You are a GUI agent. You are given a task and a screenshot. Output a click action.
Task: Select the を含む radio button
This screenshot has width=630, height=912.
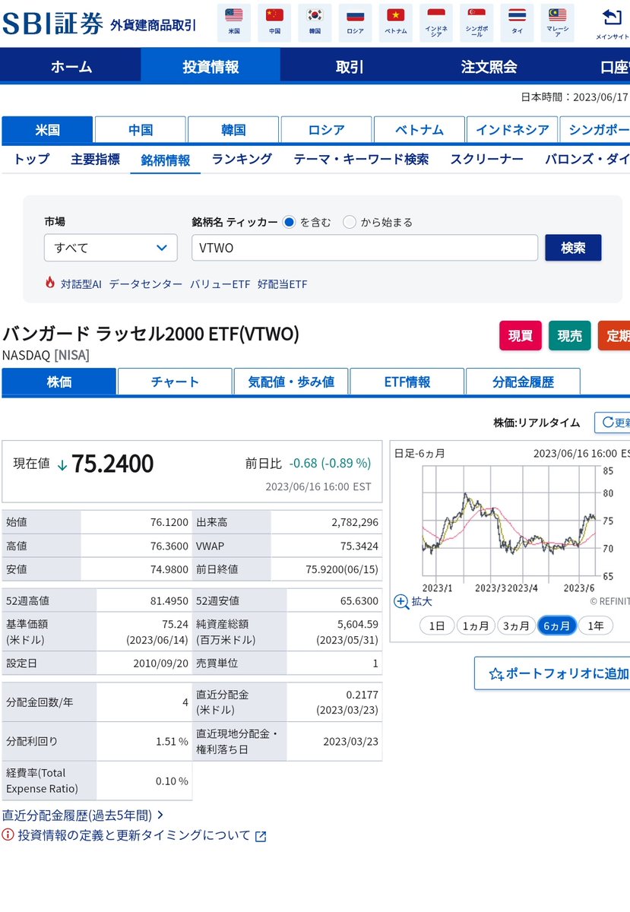click(x=289, y=222)
